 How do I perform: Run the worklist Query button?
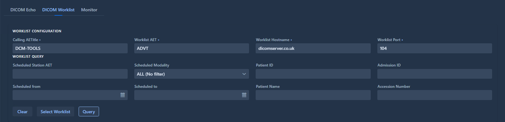point(89,112)
